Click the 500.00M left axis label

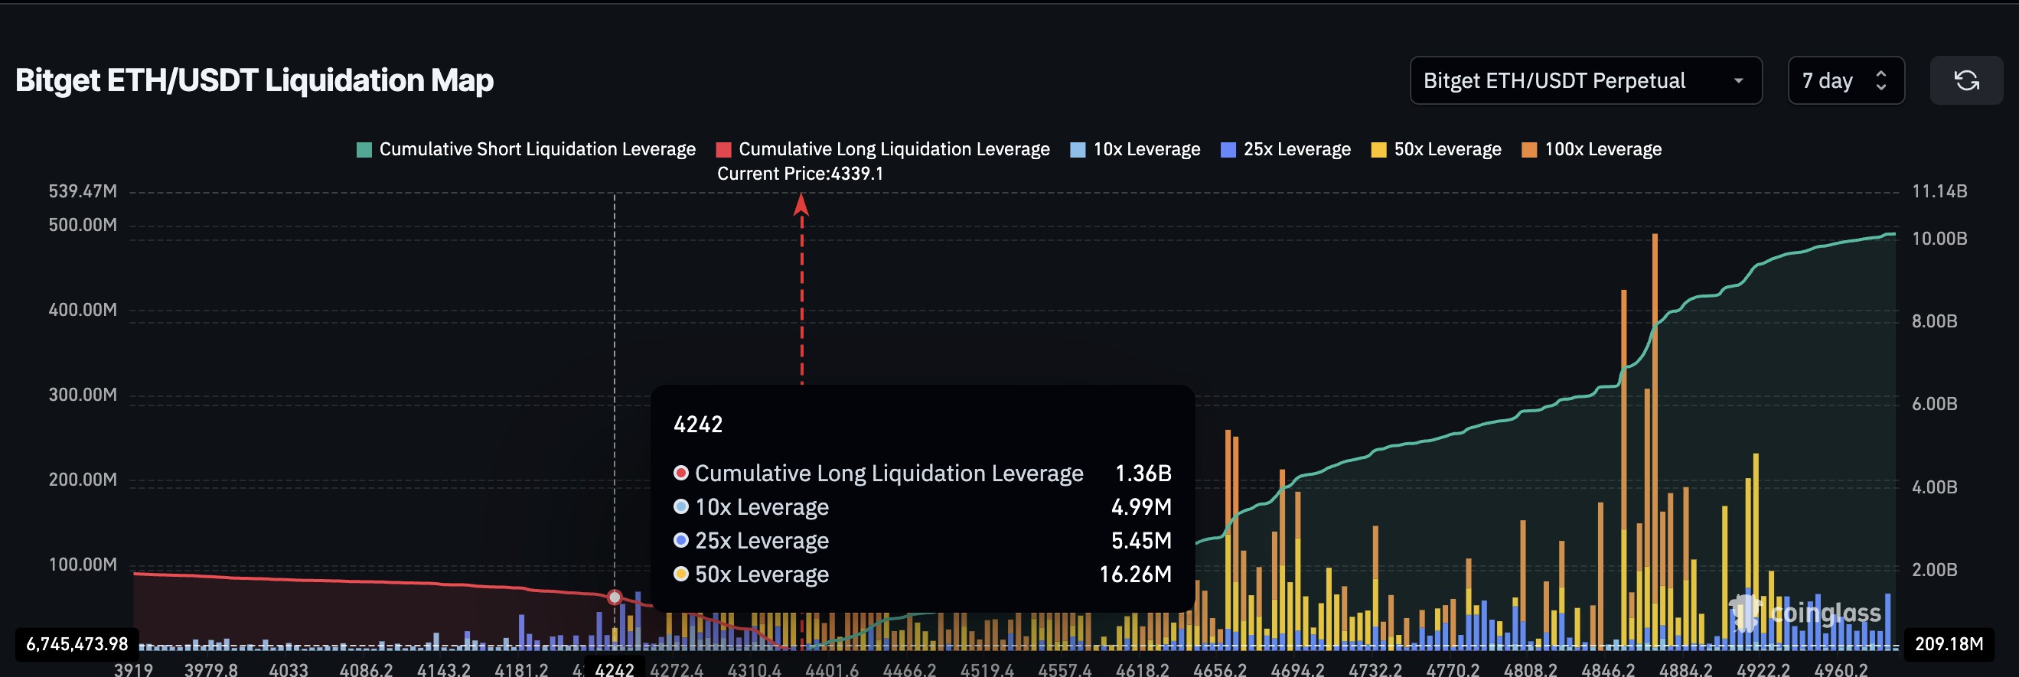coord(83,225)
